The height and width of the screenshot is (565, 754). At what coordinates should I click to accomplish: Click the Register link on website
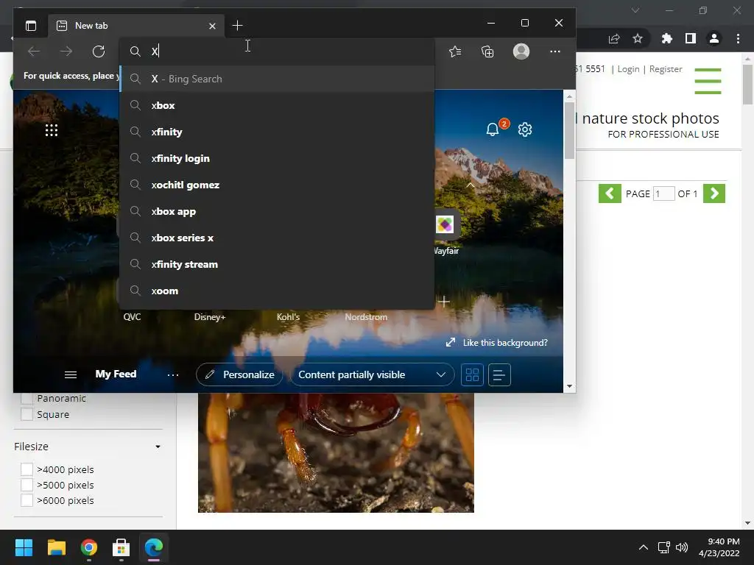(666, 69)
